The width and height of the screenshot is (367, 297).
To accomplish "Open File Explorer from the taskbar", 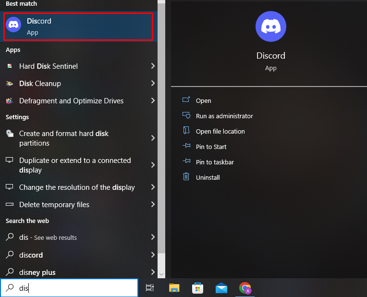I will (174, 288).
